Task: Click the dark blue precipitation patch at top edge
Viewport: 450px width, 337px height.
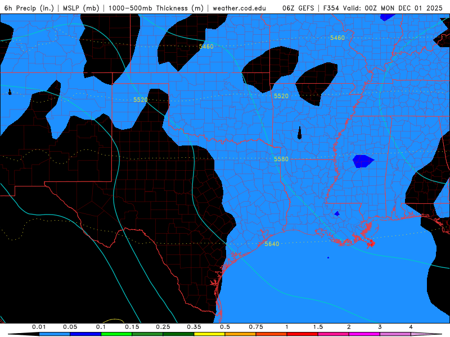Action: pyautogui.click(x=387, y=17)
